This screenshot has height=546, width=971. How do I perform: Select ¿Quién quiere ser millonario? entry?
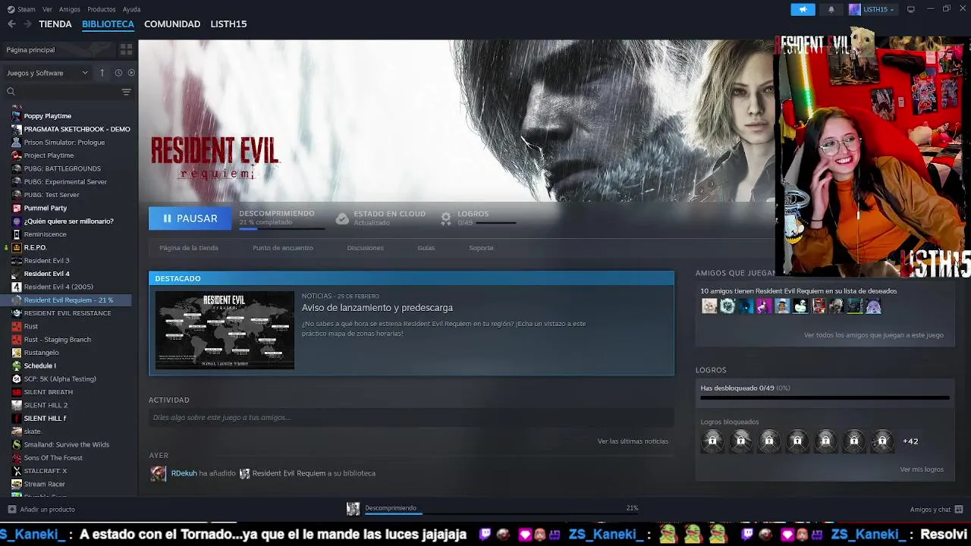point(68,221)
